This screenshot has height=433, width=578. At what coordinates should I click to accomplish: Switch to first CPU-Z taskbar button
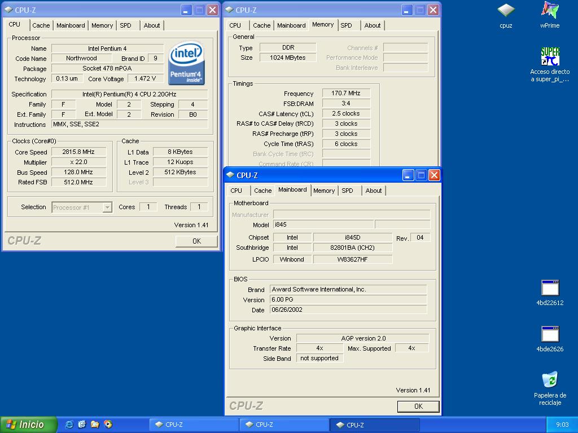(194, 425)
